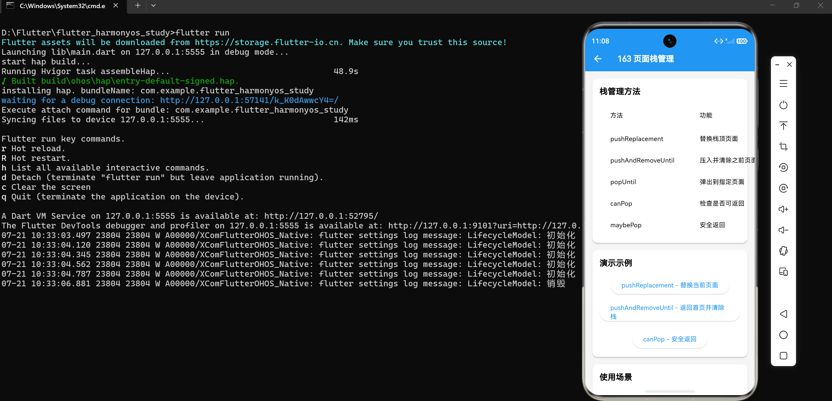The width and height of the screenshot is (832, 401).
Task: Close the cmd.exe terminal tab
Action: (116, 5)
